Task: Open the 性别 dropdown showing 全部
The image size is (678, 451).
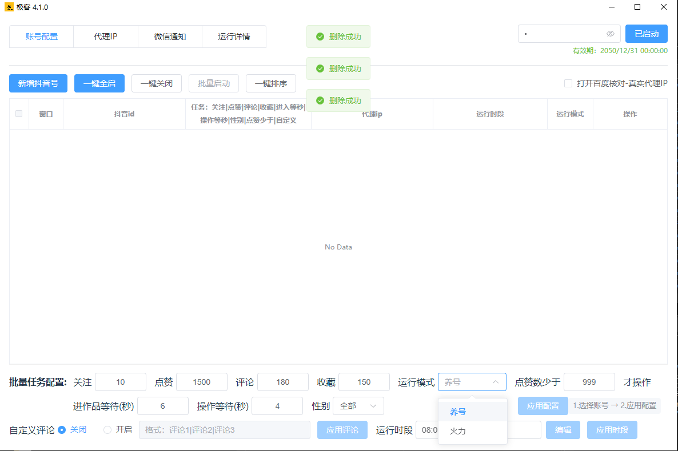Action: pos(358,406)
